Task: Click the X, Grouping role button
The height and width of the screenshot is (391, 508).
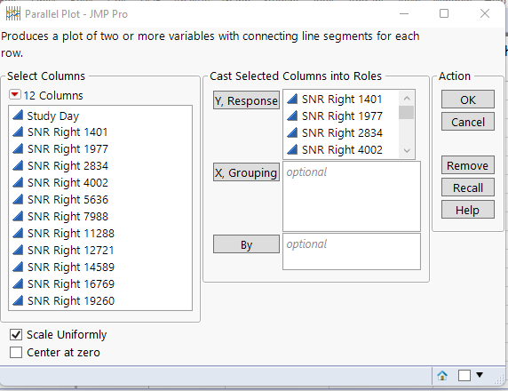Action: 246,172
